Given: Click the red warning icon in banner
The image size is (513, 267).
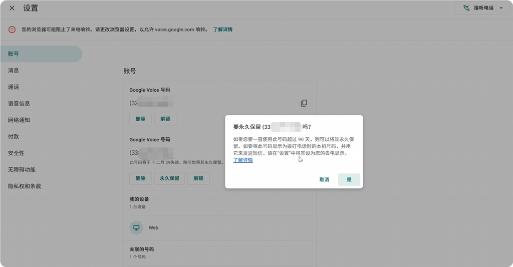Looking at the screenshot, I should pos(12,30).
